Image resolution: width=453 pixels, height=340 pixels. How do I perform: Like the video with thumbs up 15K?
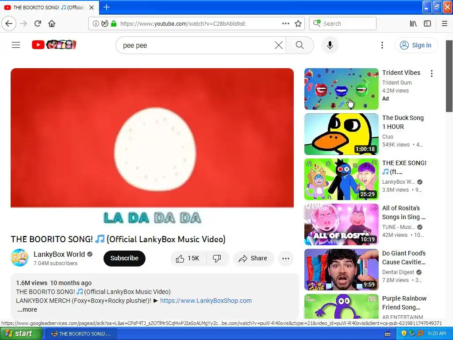point(188,258)
